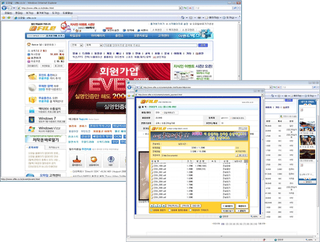
Task: Click move-to-top arrow button in download manager
Action: tap(152, 206)
